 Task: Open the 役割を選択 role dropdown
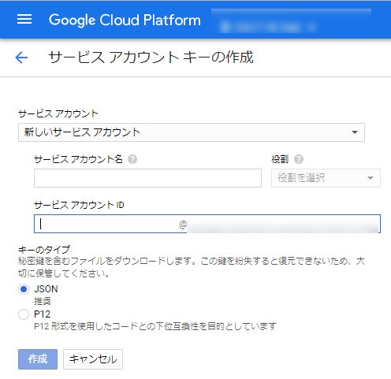(326, 178)
